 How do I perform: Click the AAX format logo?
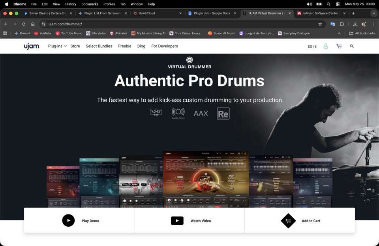pos(201,113)
